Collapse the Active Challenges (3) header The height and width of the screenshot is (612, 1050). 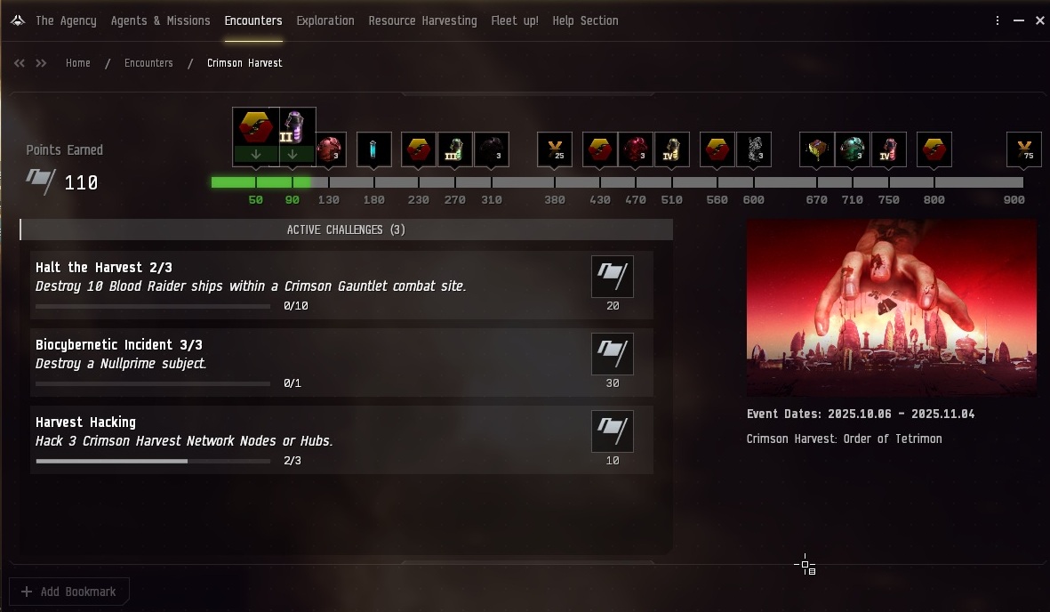(346, 229)
